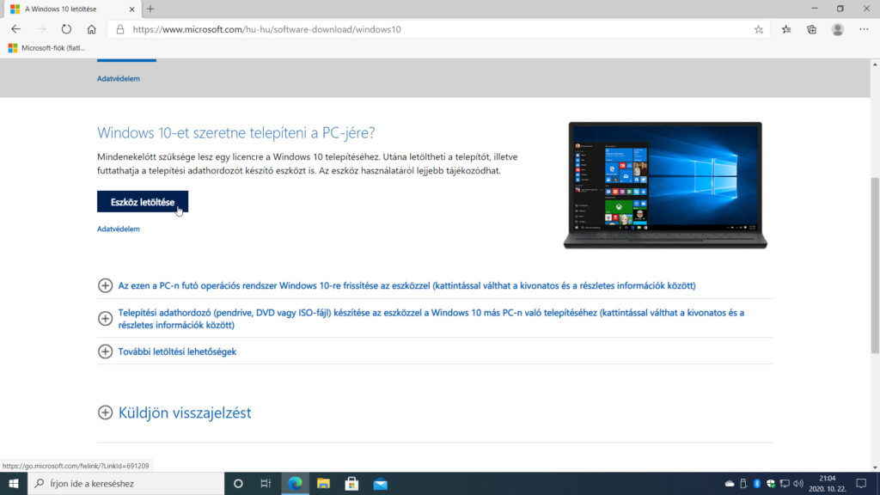880x495 pixels.
Task: Open Cortana circle icon on taskbar
Action: [238, 483]
